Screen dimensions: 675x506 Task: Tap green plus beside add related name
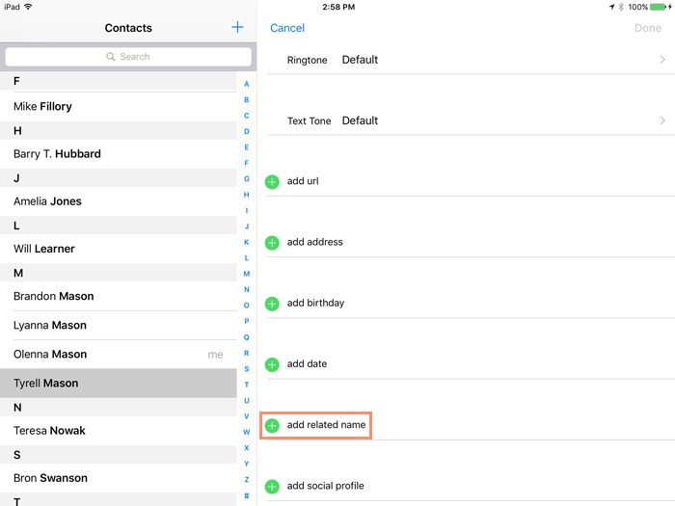272,425
